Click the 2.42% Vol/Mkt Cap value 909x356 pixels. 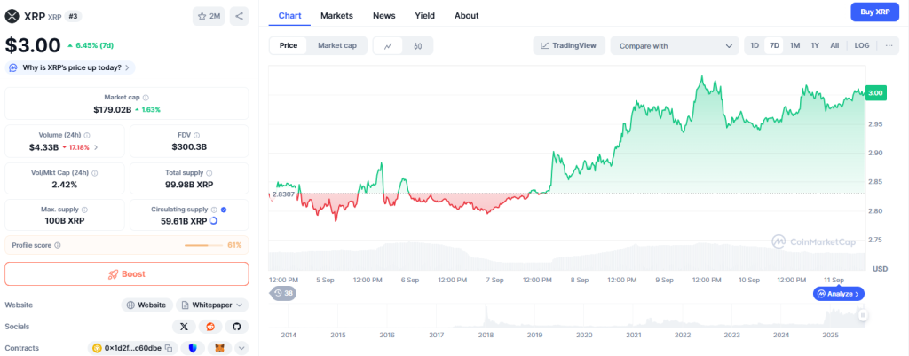click(x=64, y=185)
